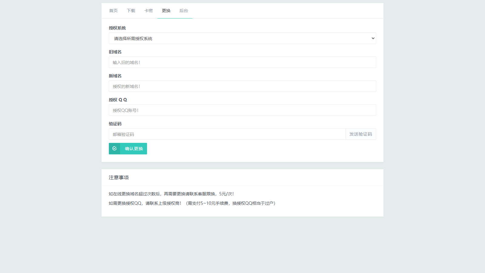Click the checkmark icon on 确认更换 button
This screenshot has height=273, width=485.
click(x=114, y=149)
